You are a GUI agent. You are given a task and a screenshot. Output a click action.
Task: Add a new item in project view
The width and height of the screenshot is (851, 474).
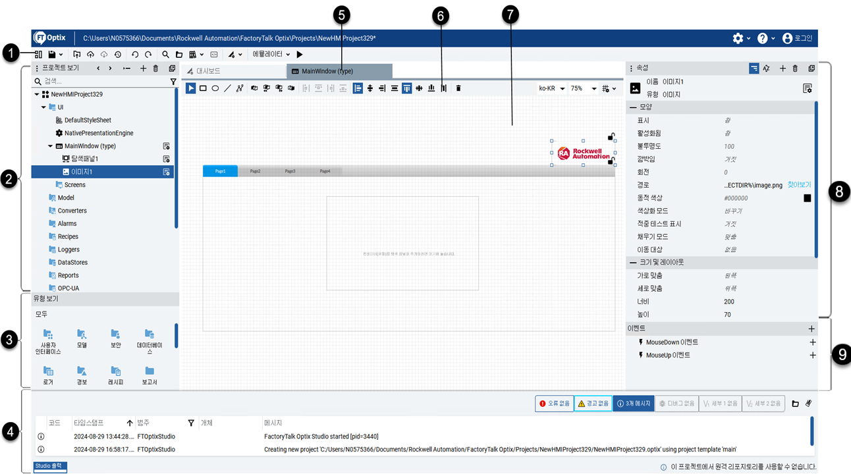(x=143, y=68)
